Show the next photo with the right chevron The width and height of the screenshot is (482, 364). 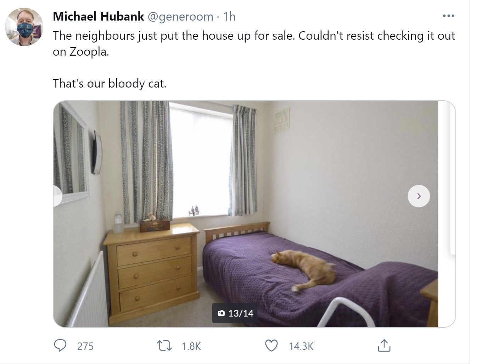[419, 196]
